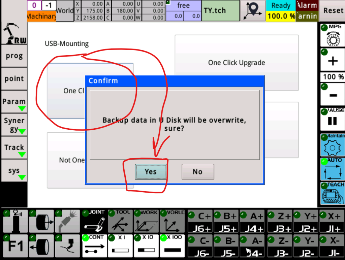
Task: Expand the Track menu
Action: (14, 149)
